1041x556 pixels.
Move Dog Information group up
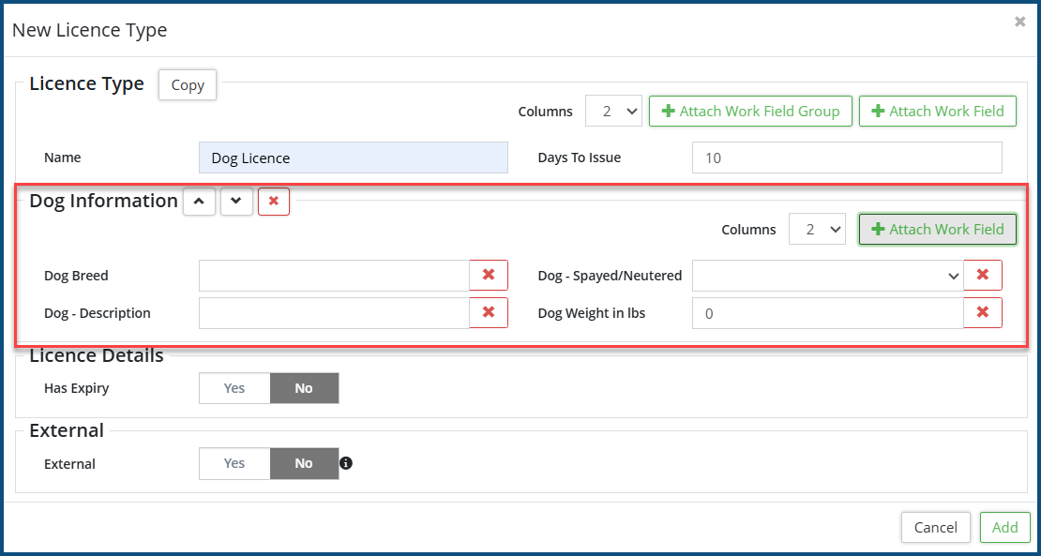coord(199,202)
